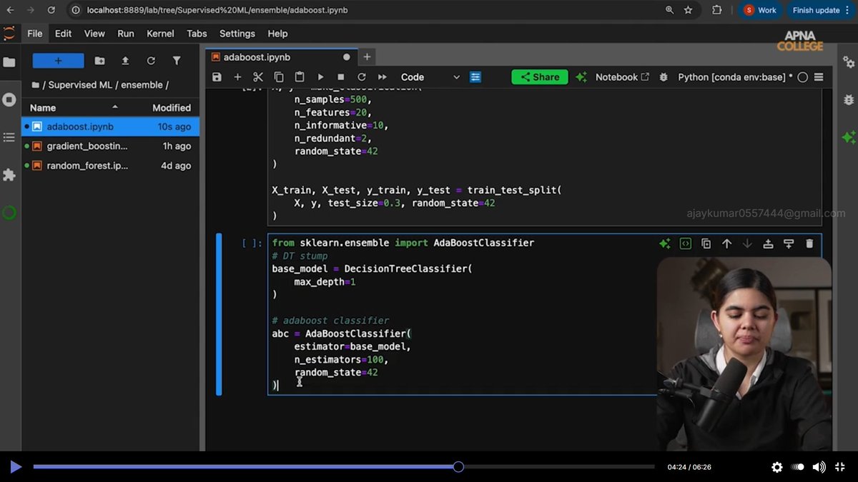Go to the Supervised ML breadcrumb folder
Viewport: 858px width, 482px height.
coord(80,85)
